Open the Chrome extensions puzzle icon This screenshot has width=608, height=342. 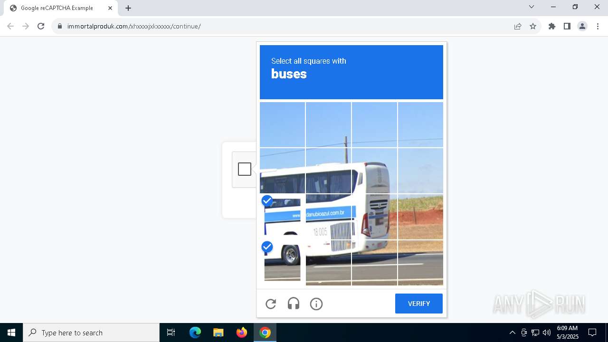click(552, 26)
